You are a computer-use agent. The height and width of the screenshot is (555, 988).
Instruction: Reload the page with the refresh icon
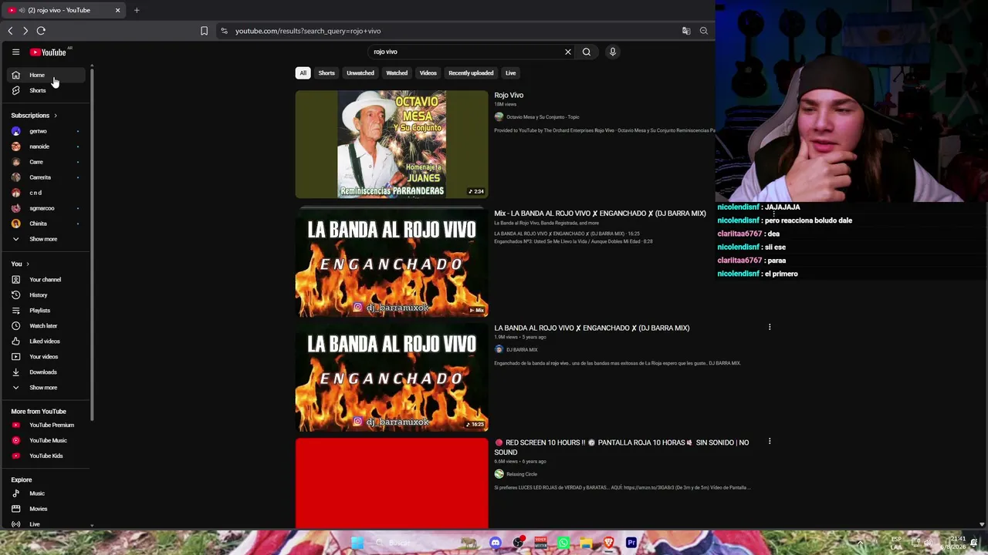point(41,31)
